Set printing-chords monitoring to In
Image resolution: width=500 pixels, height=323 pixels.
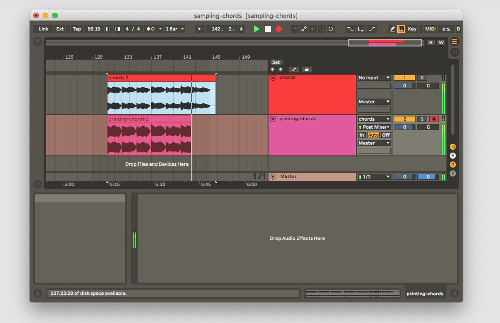point(362,135)
